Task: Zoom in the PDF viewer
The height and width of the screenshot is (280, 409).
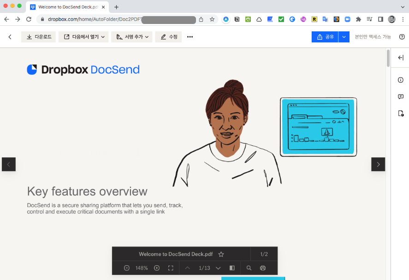Action: click(156, 268)
